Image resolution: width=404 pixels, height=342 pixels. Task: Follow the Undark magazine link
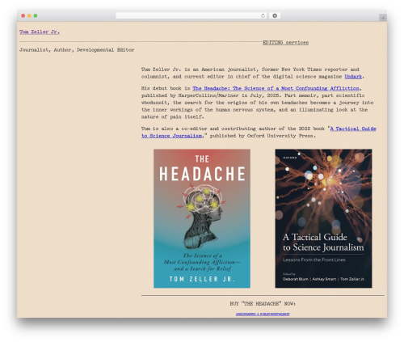coord(353,77)
